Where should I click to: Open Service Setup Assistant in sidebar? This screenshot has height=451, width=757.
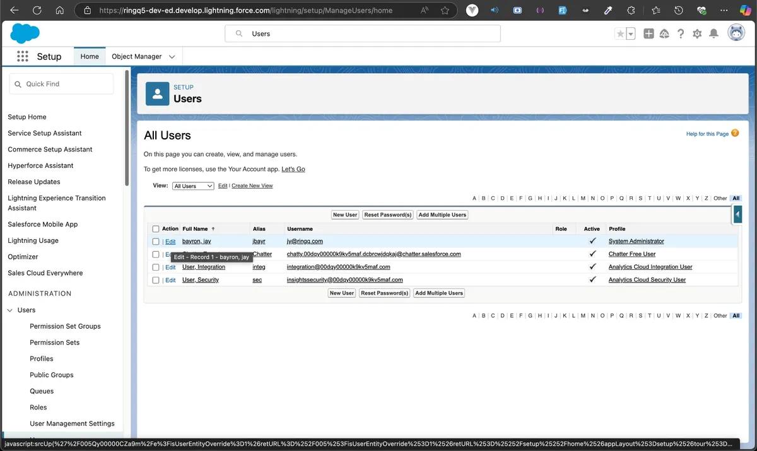[45, 133]
